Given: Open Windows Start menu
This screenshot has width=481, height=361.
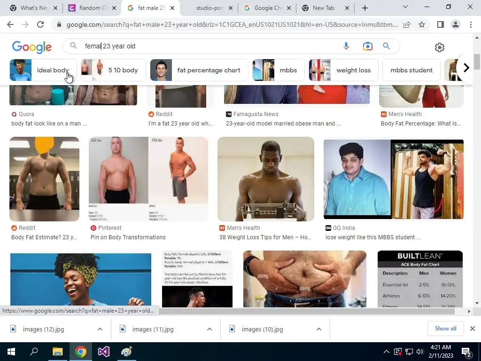Looking at the screenshot, I should pos(11,352).
